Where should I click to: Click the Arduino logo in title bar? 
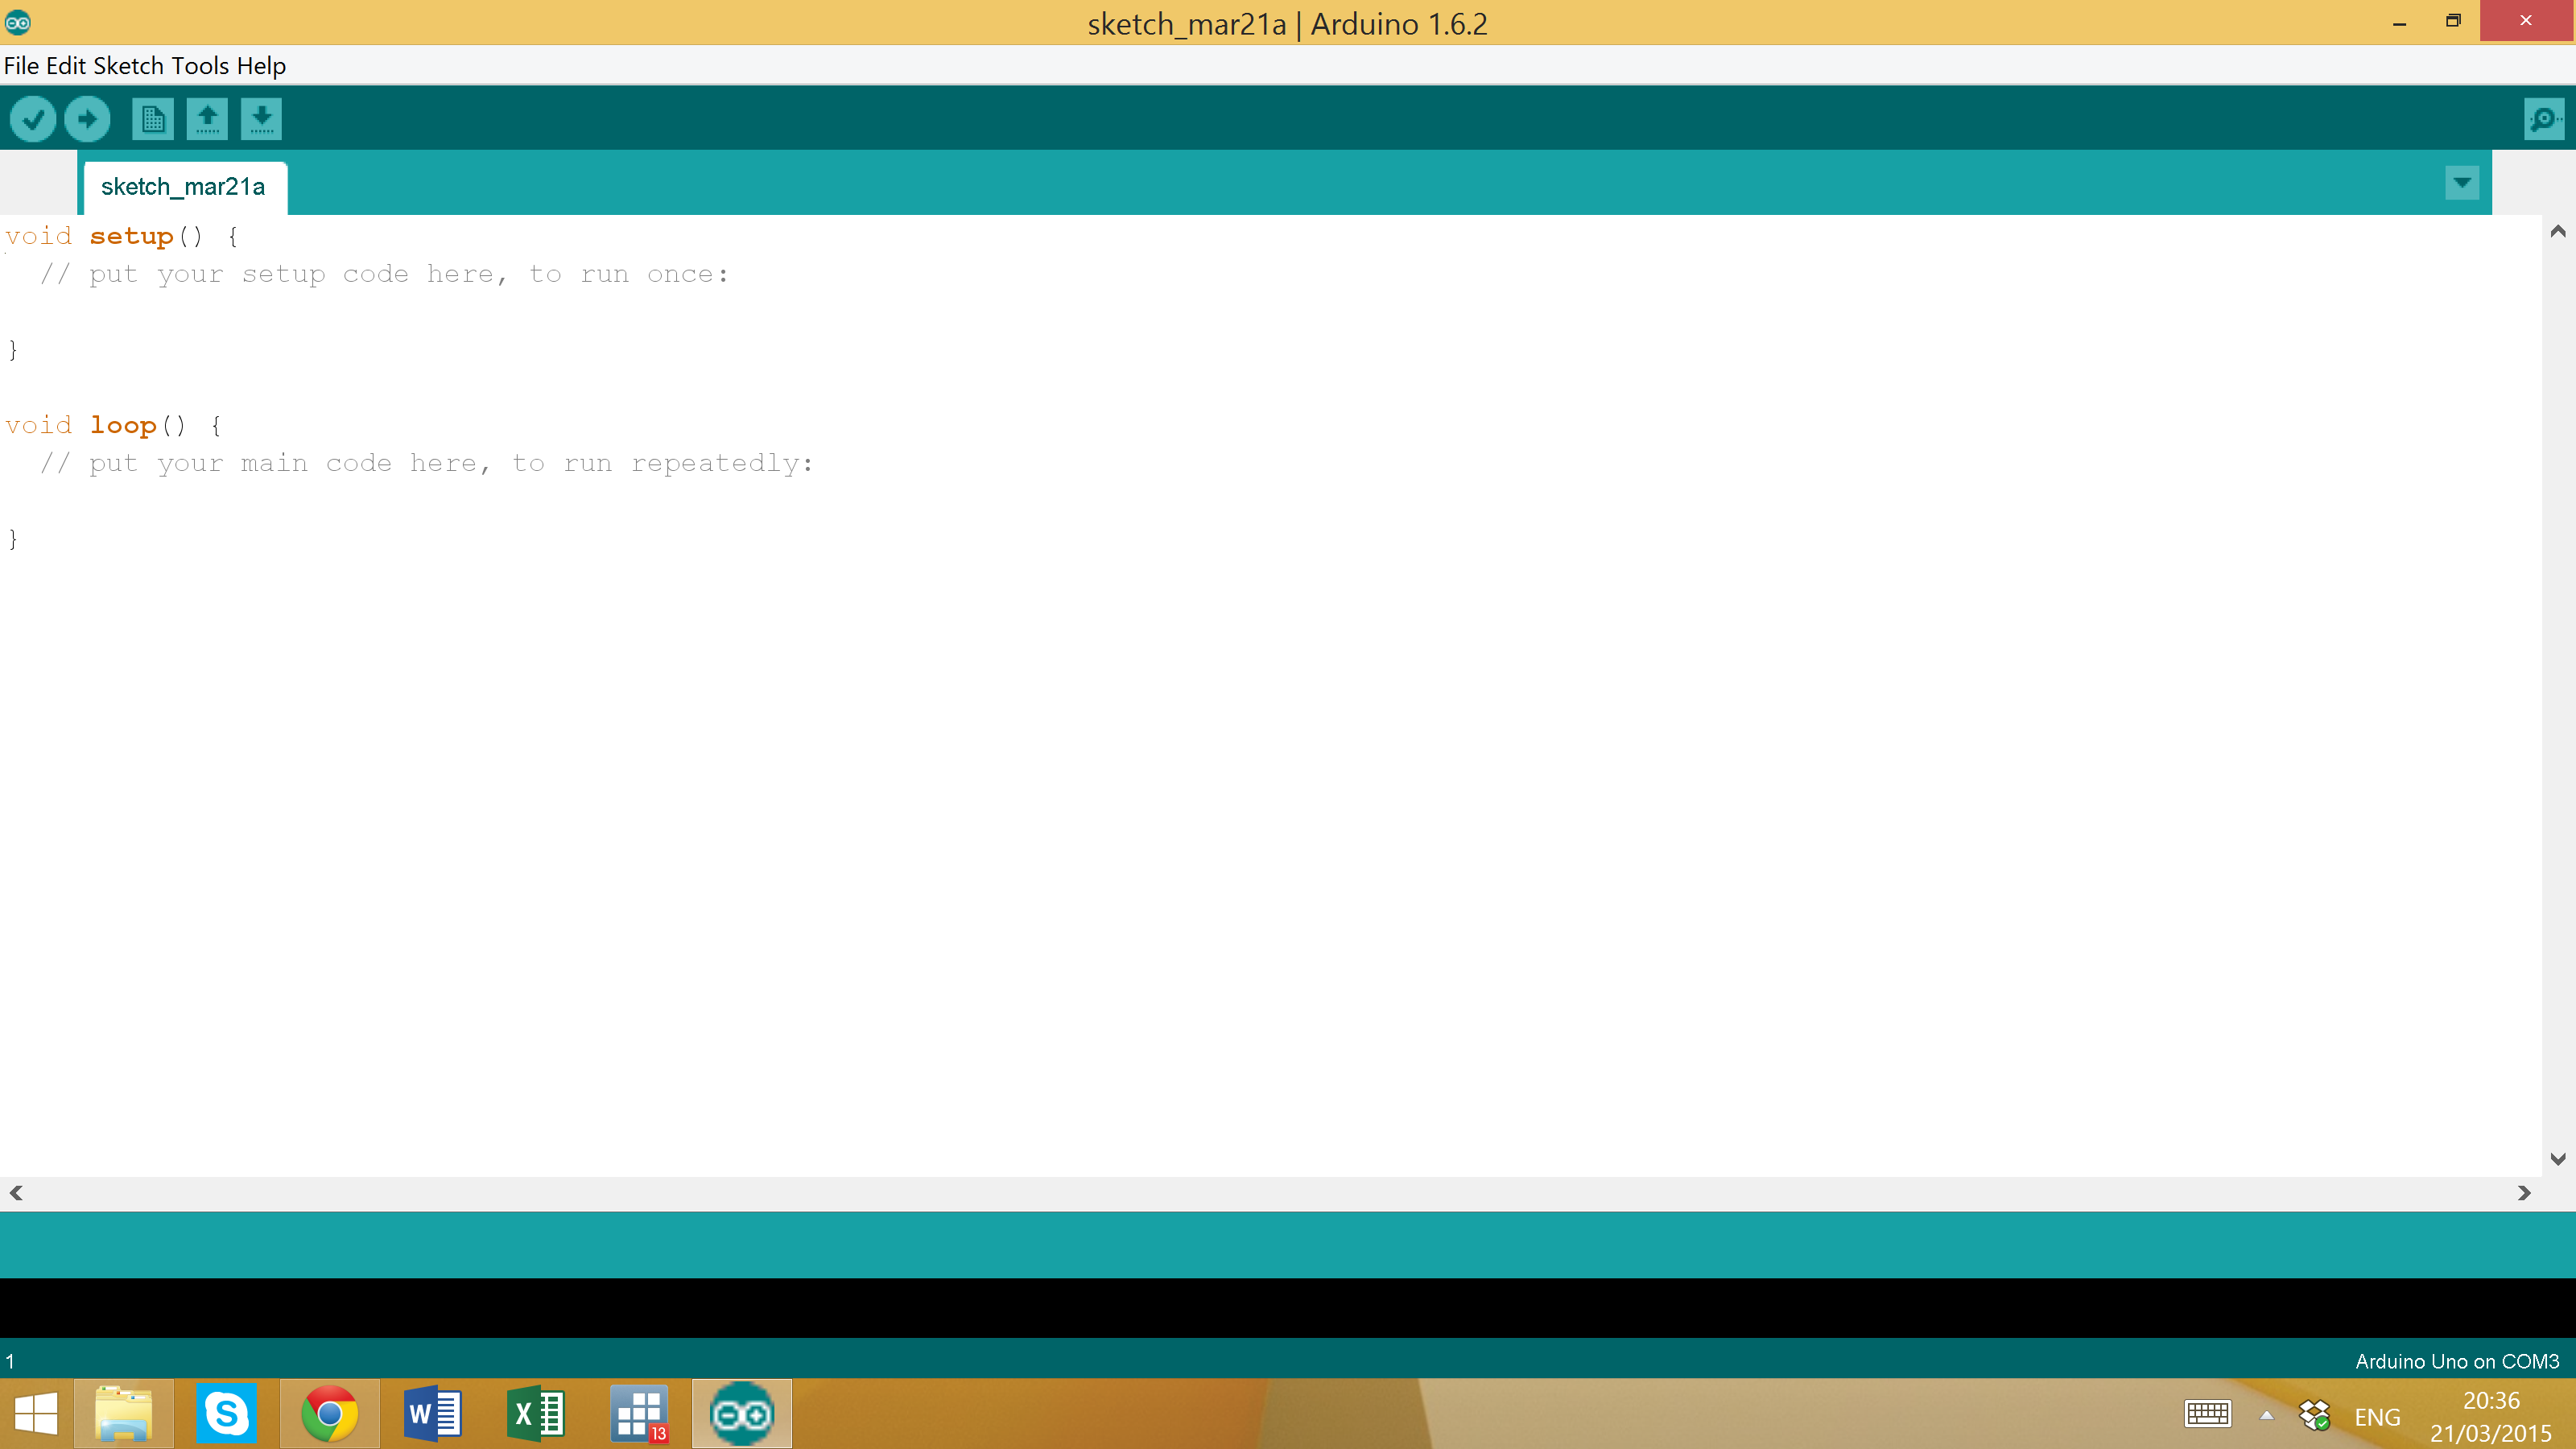coord(18,22)
